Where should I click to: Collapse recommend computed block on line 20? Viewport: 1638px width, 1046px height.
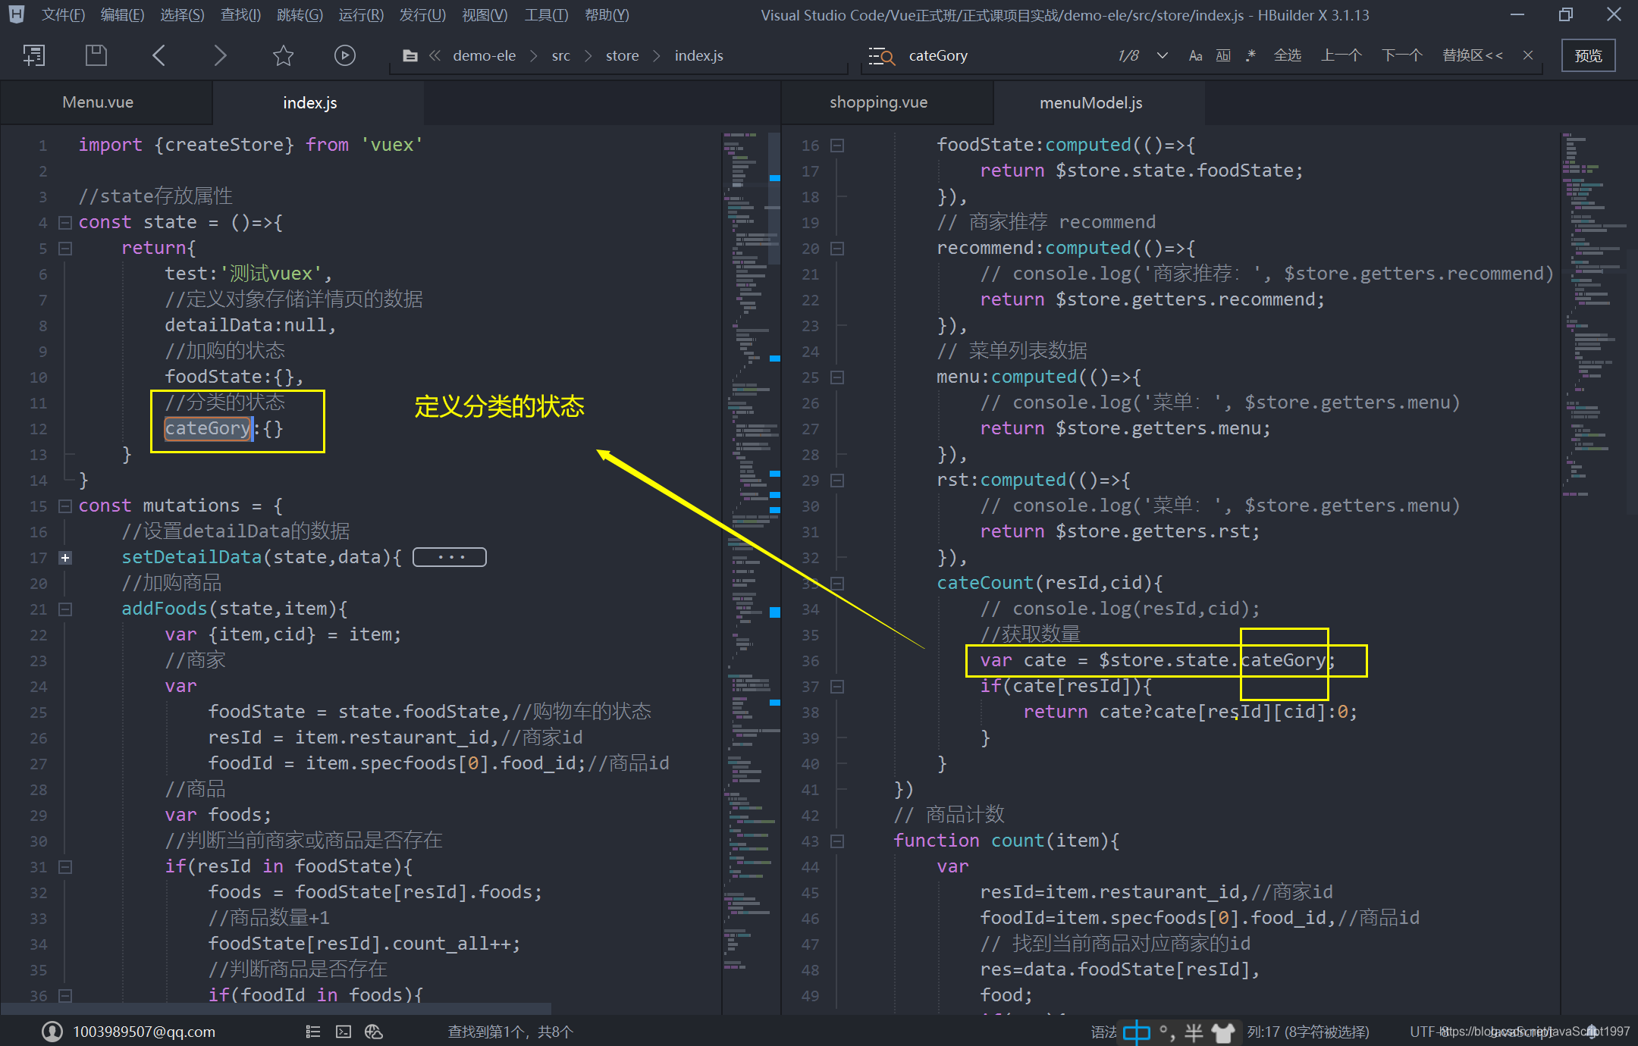[x=837, y=249]
